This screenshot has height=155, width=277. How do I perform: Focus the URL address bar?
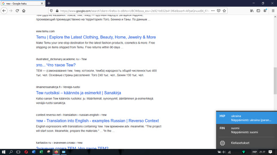[134, 11]
